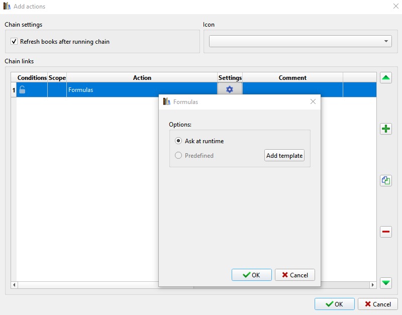The image size is (402, 315).
Task: Click the Action column header
Action: pyautogui.click(x=142, y=77)
